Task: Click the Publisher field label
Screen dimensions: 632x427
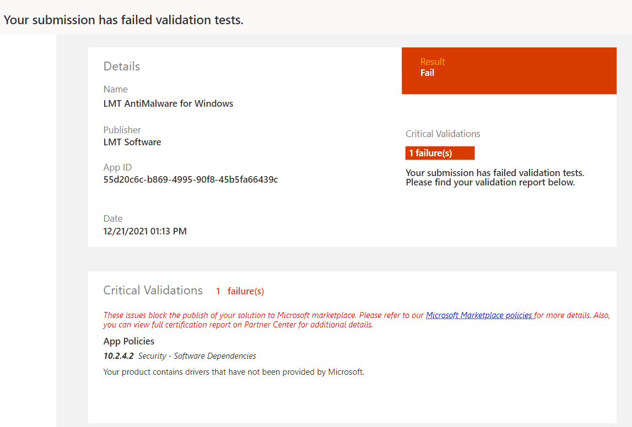Action: click(x=122, y=130)
